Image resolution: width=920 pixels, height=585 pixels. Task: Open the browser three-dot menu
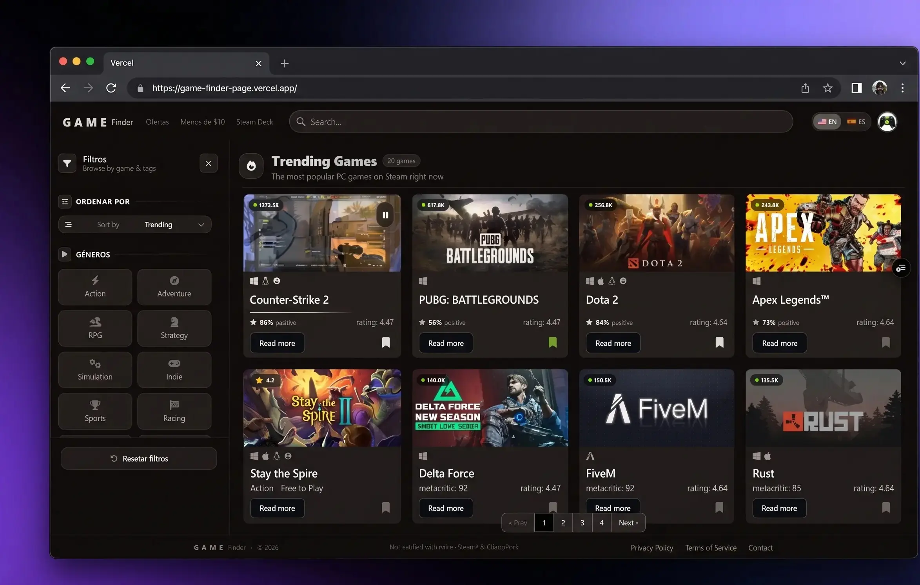[x=902, y=88]
